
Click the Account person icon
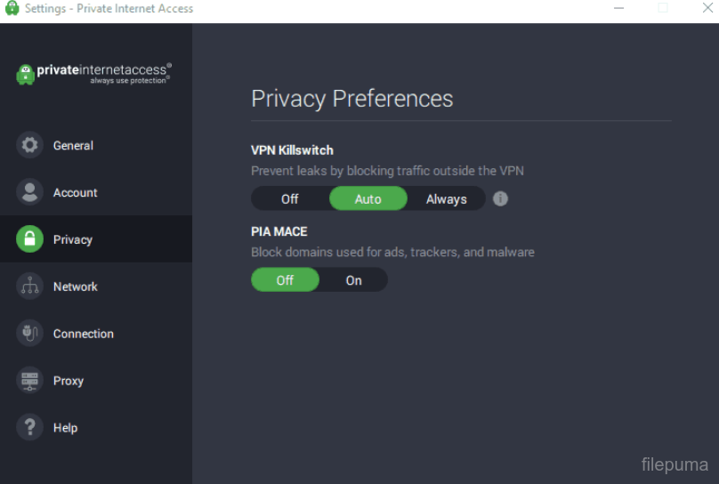pos(29,192)
